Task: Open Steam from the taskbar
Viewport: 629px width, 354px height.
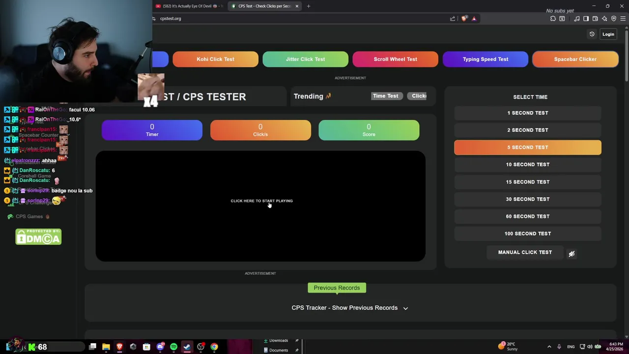Action: click(187, 347)
